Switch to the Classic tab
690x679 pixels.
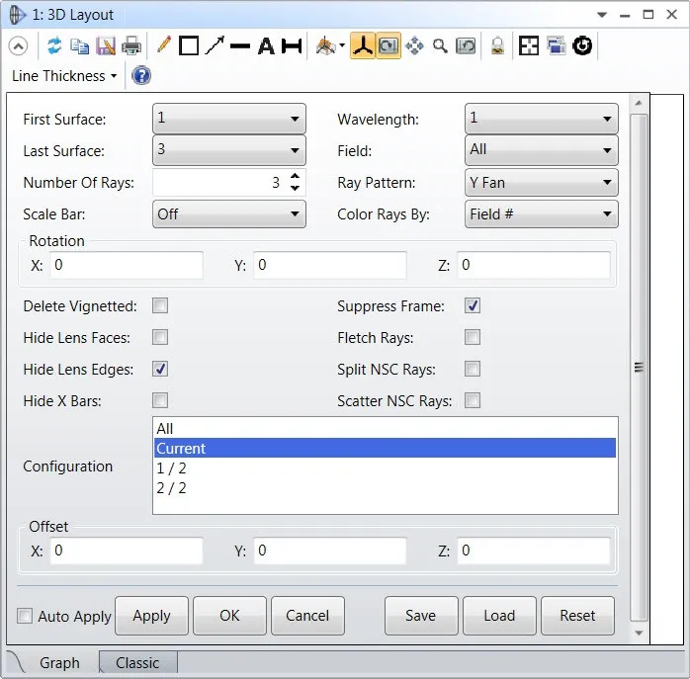point(137,663)
